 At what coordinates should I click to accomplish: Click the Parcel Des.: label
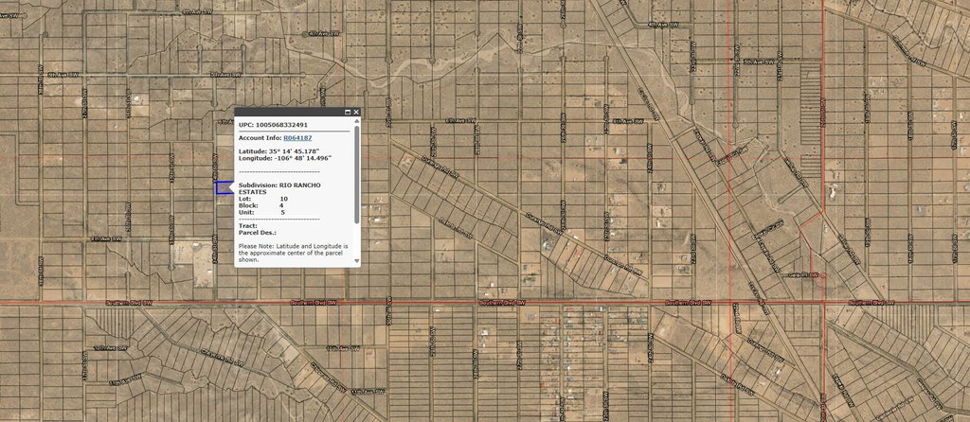[258, 233]
